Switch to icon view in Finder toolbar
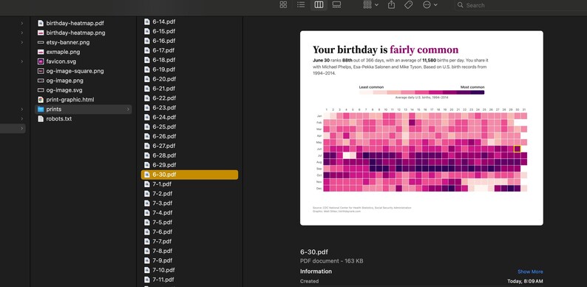 (283, 5)
